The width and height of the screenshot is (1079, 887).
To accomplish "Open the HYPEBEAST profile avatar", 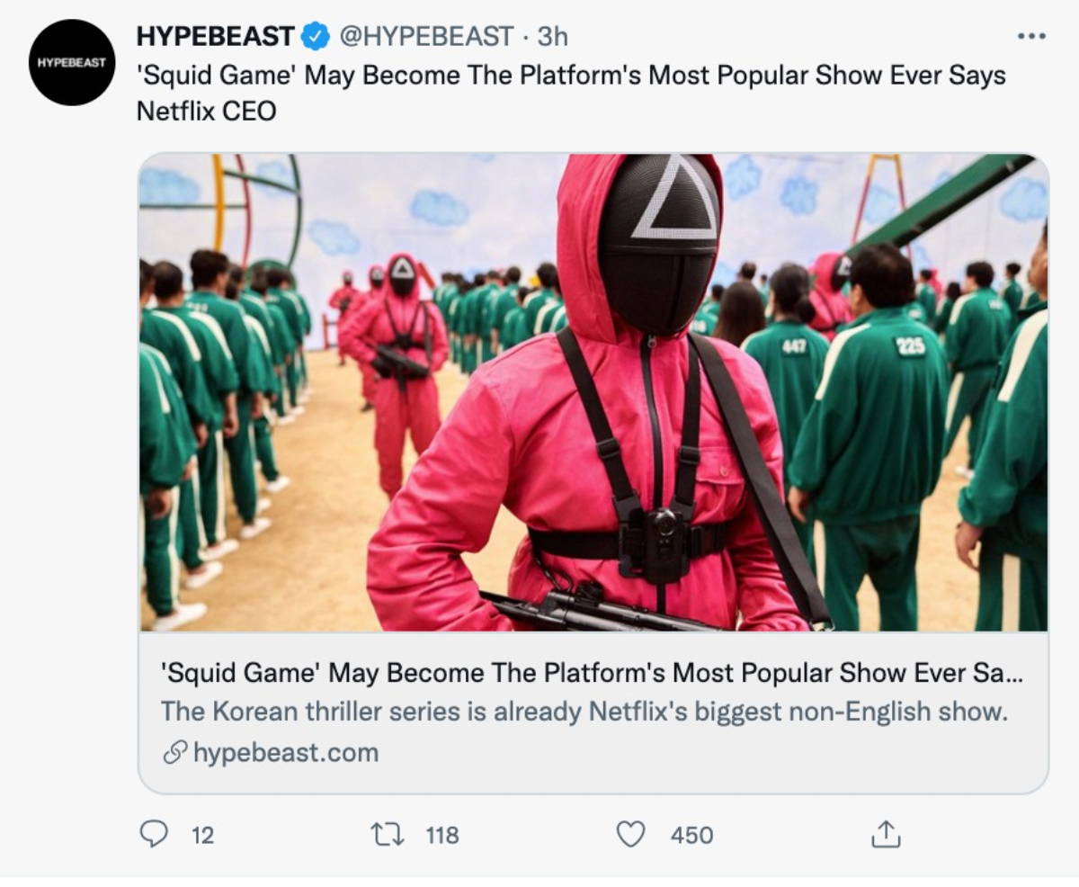I will pos(72,62).
